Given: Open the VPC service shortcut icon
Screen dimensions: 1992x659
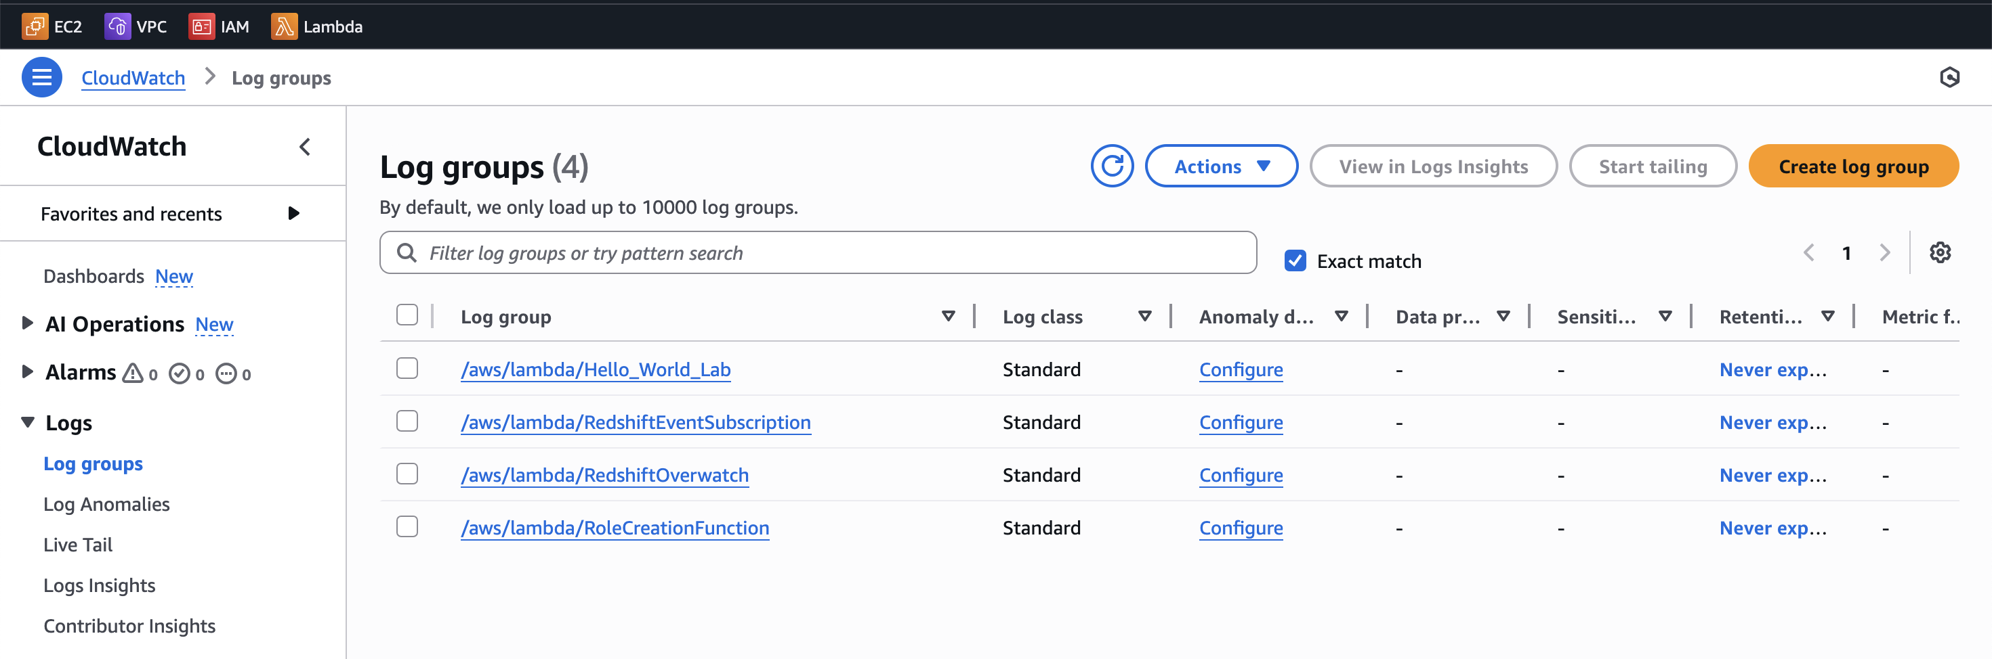Looking at the screenshot, I should [117, 26].
